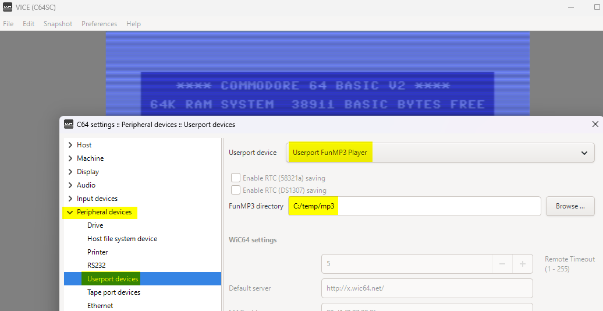Open the Drive settings page
The height and width of the screenshot is (311, 603).
pos(95,225)
